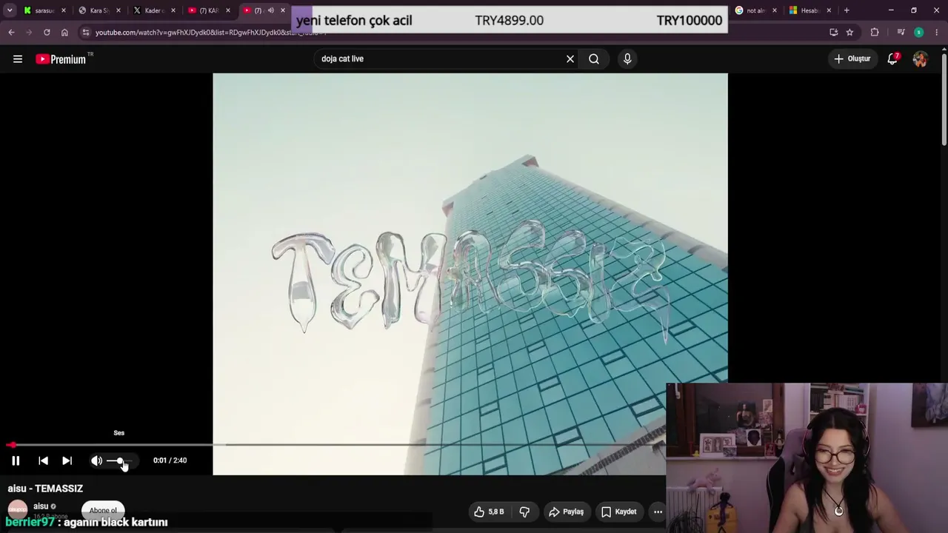948x533 pixels.
Task: Skip to the previous video
Action: [43, 460]
